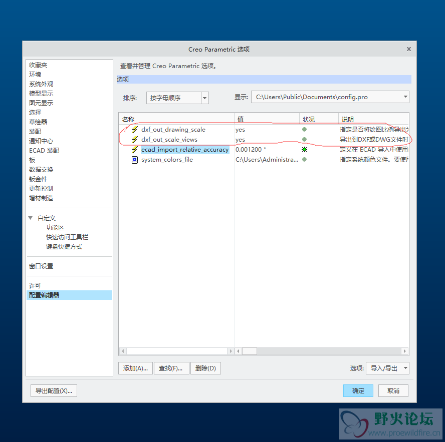Click the 定义在 ECAD 导入中使用 description cell

pos(374,149)
